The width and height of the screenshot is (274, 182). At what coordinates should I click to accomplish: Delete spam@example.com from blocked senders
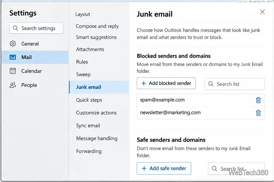(x=258, y=100)
